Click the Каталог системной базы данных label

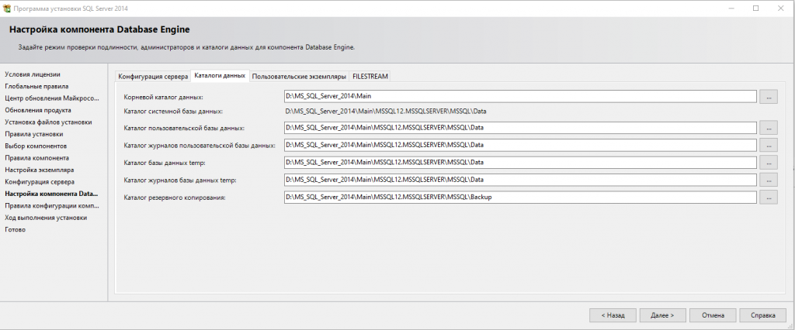click(x=173, y=112)
